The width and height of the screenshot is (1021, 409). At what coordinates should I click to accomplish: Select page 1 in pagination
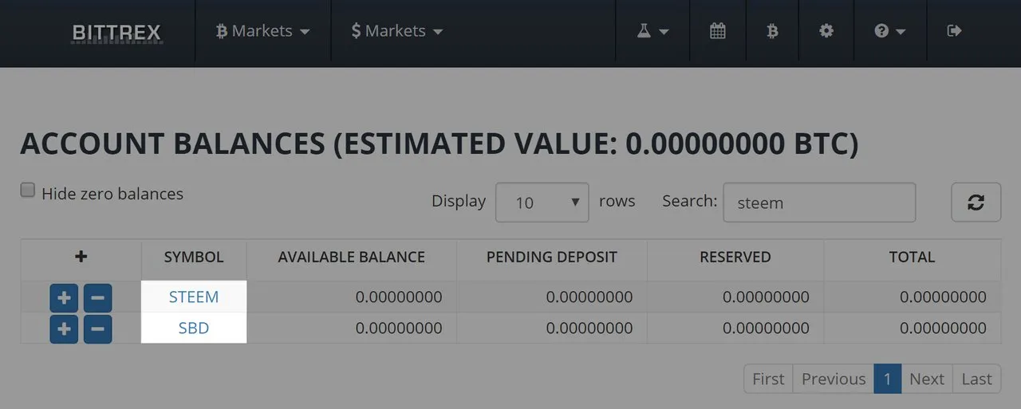pos(888,379)
